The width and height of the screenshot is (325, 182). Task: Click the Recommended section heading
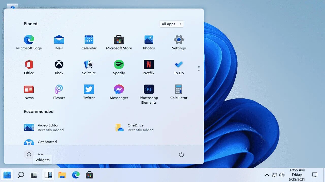point(39,111)
